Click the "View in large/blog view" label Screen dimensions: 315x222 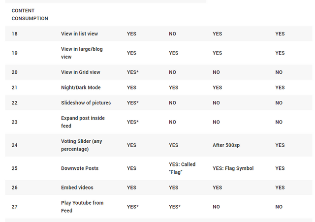pyautogui.click(x=82, y=53)
